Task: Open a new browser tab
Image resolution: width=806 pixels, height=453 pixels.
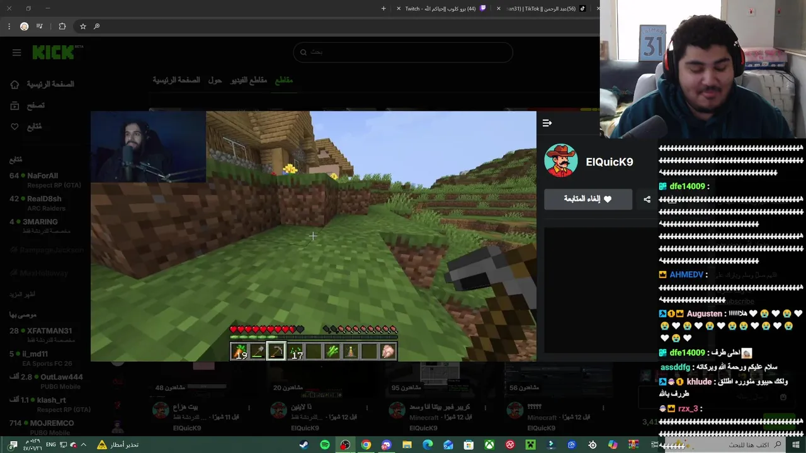Action: 383,8
